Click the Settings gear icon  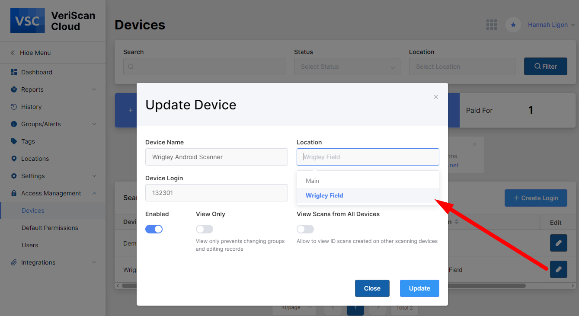click(x=14, y=176)
